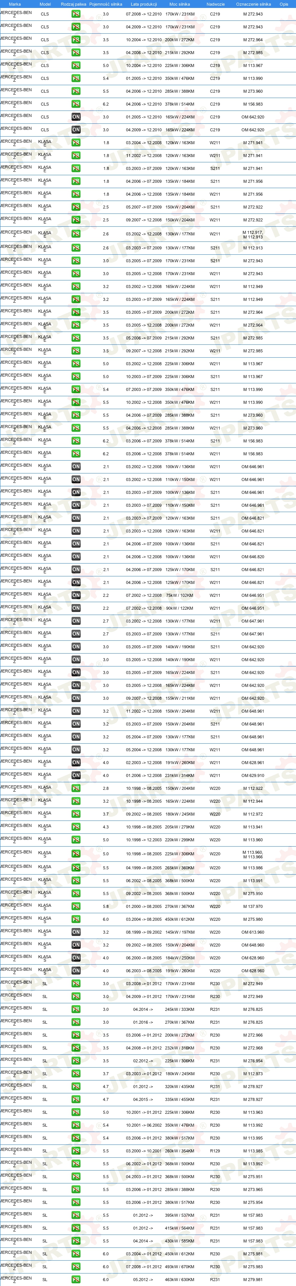The height and width of the screenshot is (1286, 296).
Task: Click the petrol icon in the M 113.986 row
Action: [76, 868]
